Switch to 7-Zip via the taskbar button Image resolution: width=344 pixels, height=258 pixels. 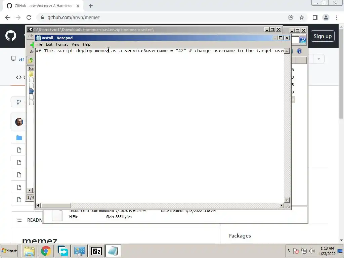click(x=96, y=251)
